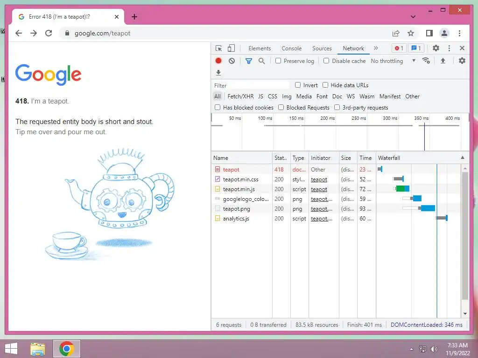The image size is (478, 358).
Task: Open the Windows Start menu
Action: tap(11, 349)
